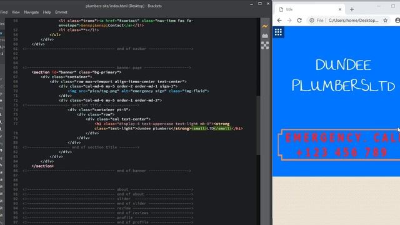This screenshot has height=225, width=400.
Task: Click the 'container pt-5' div line
Action: pyautogui.click(x=99, y=110)
